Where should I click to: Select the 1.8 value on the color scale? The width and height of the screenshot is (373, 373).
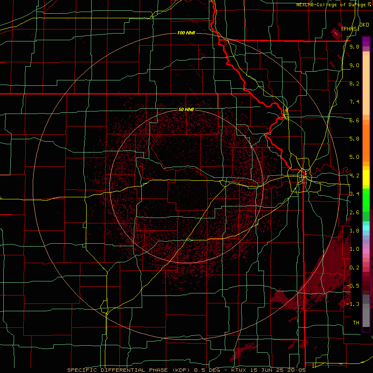[354, 231]
